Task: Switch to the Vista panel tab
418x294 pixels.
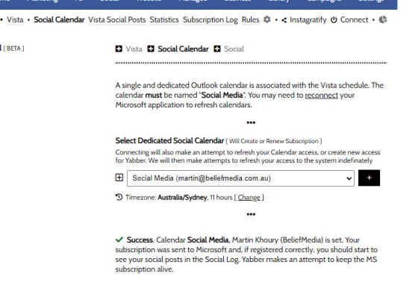Action: click(x=134, y=49)
